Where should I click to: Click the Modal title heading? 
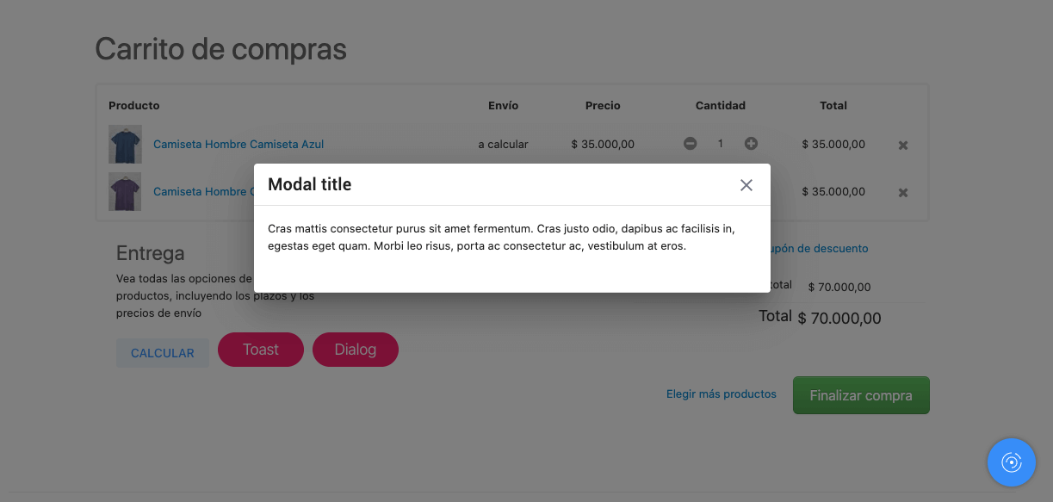click(310, 184)
